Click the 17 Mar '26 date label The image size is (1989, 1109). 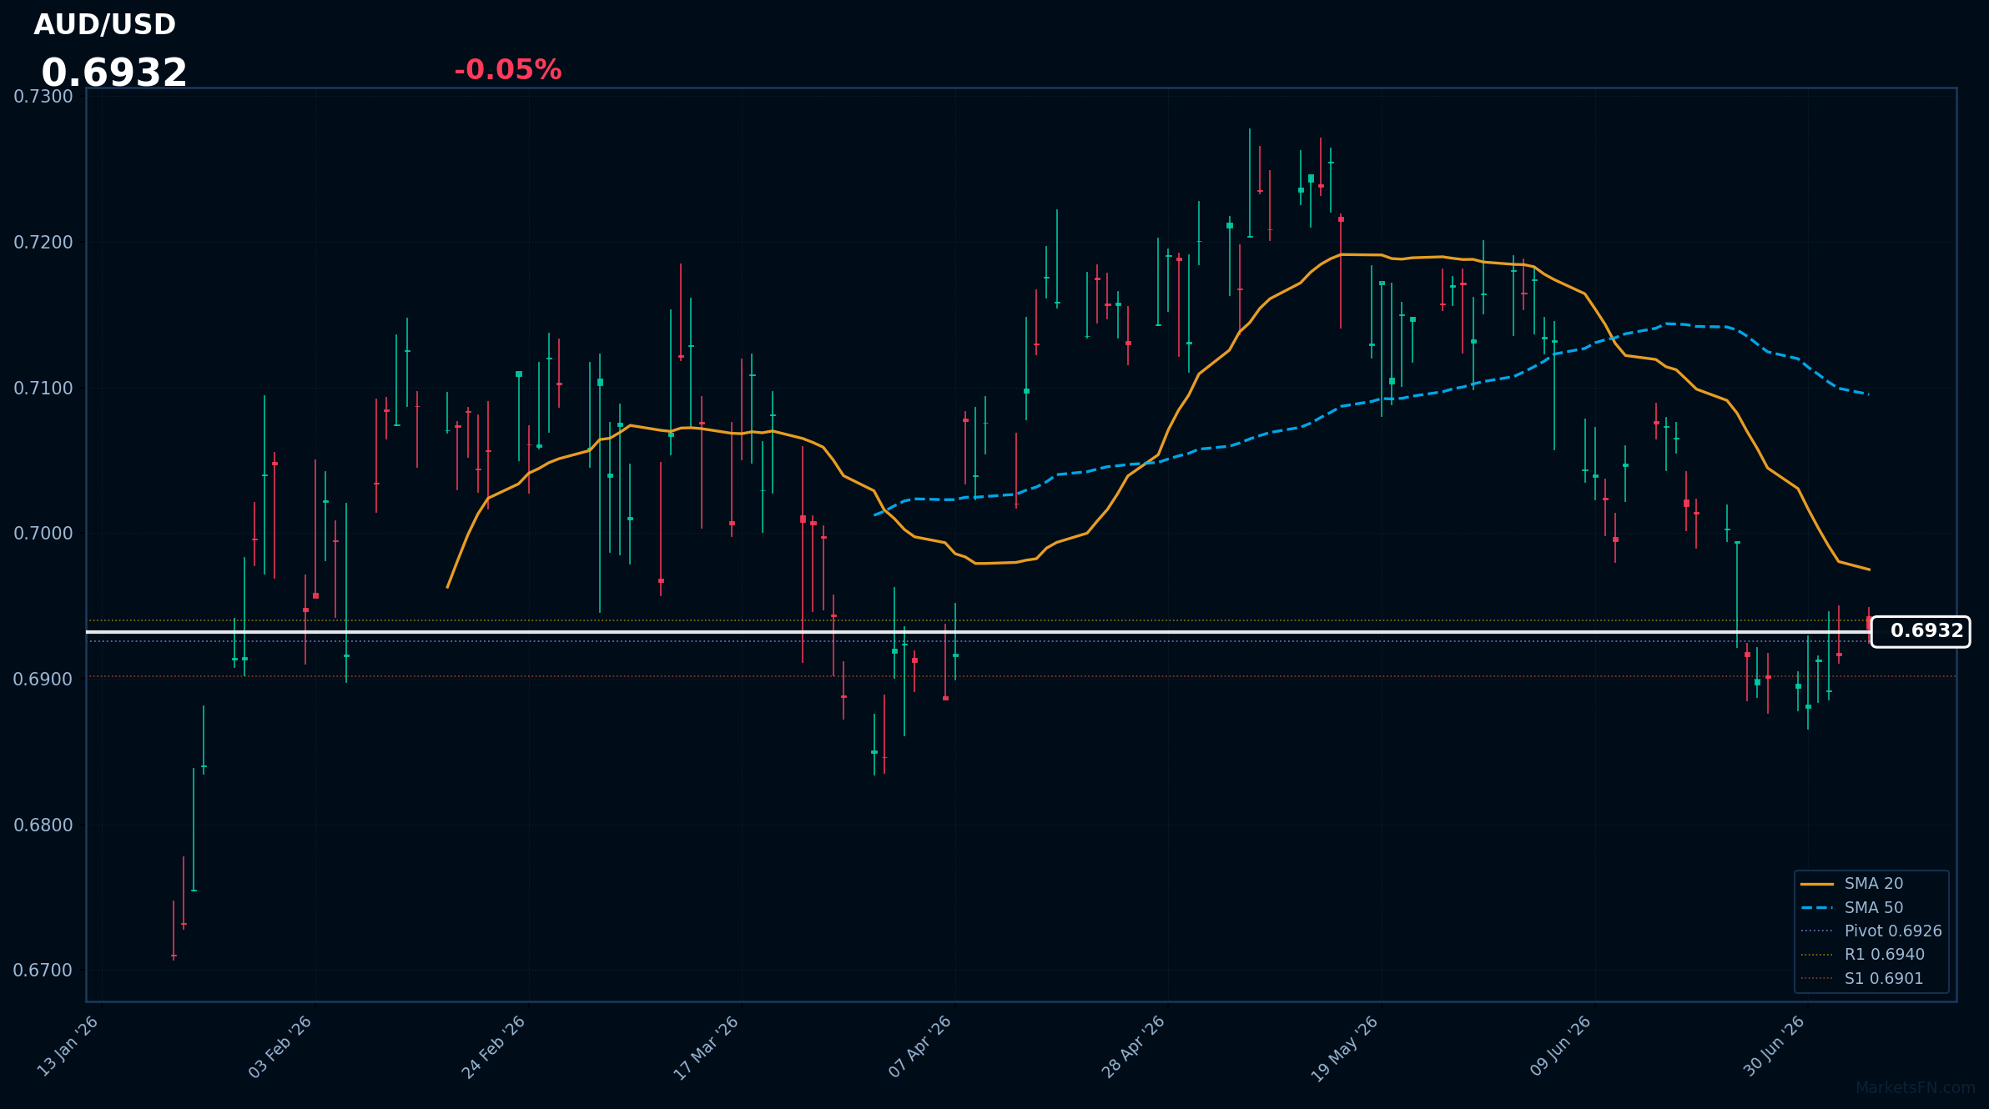707,1047
